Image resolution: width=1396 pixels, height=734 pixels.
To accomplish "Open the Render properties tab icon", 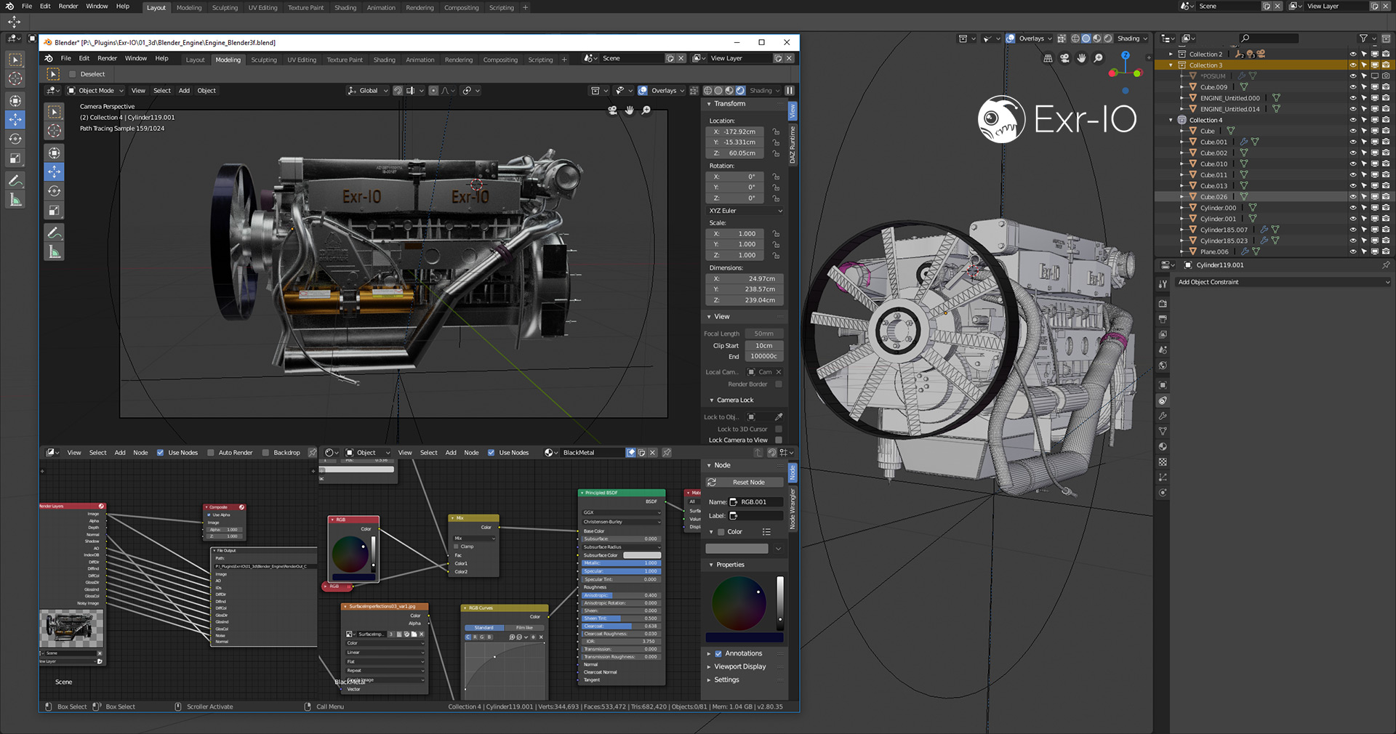I will click(1163, 304).
